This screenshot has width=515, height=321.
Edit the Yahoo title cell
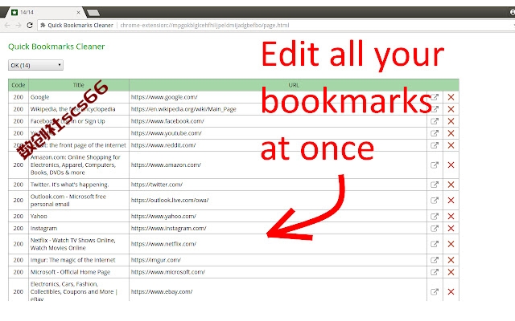pos(79,216)
